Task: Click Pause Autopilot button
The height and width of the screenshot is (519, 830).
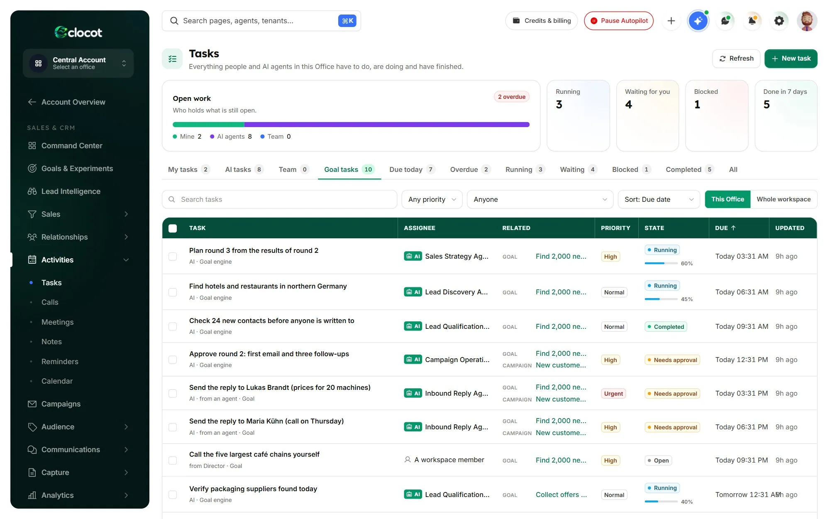Action: (x=619, y=21)
